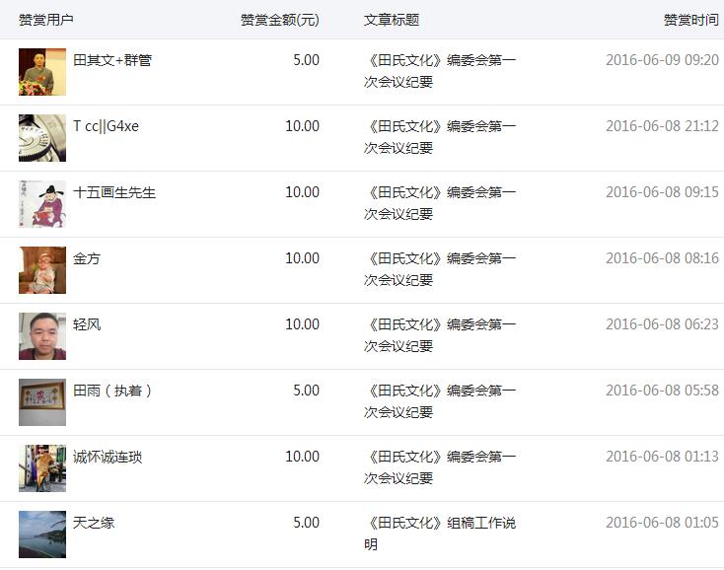Image resolution: width=724 pixels, height=570 pixels.
Task: Click the T cc||G4xe avatar
Action: click(x=42, y=138)
